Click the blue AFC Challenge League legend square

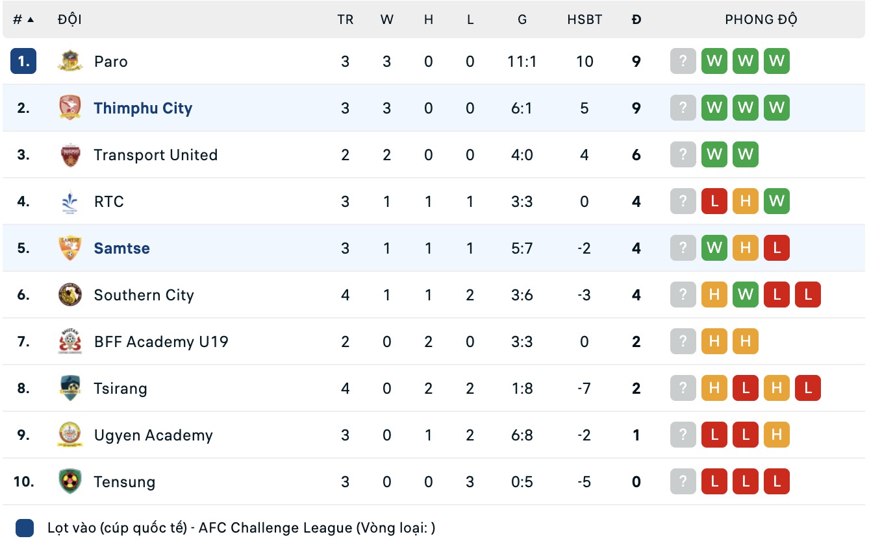click(x=25, y=528)
